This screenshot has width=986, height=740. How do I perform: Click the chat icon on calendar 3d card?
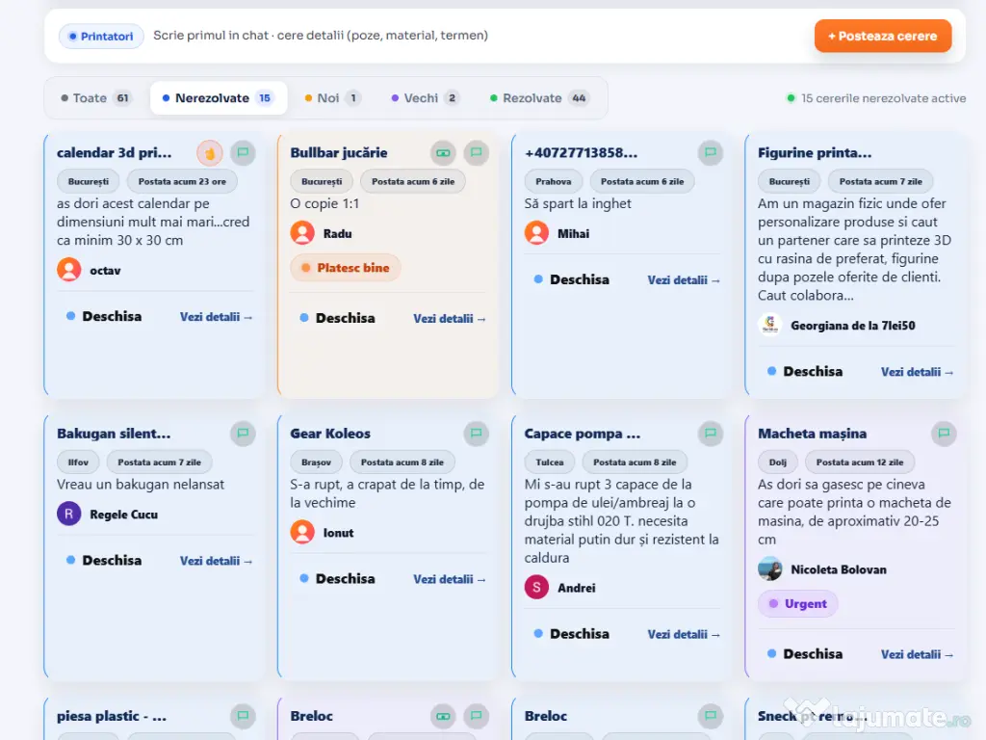pyautogui.click(x=243, y=152)
